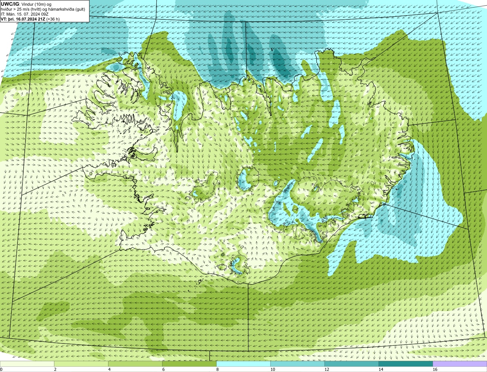487x372 pixels.
Task: Click the "0" label on the color scale
Action: pos(1,369)
